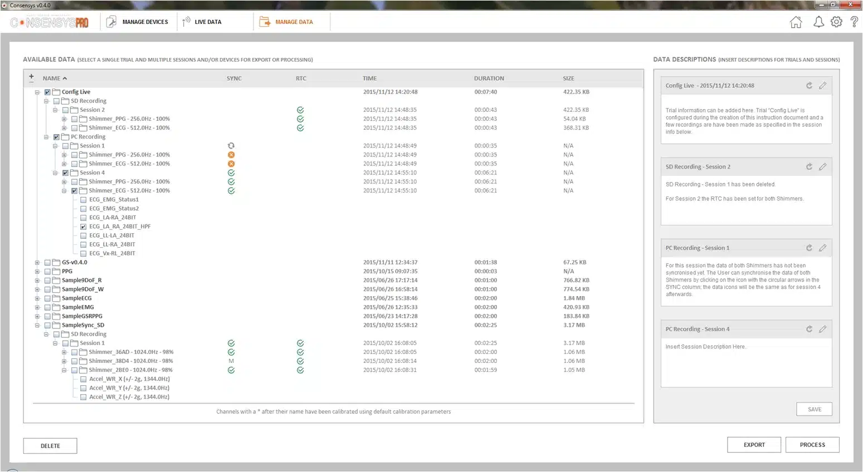This screenshot has height=472, width=863.
Task: Click the Process button
Action: click(812, 445)
